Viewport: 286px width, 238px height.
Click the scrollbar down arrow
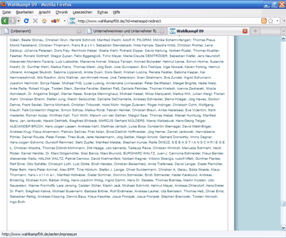pos(283,228)
